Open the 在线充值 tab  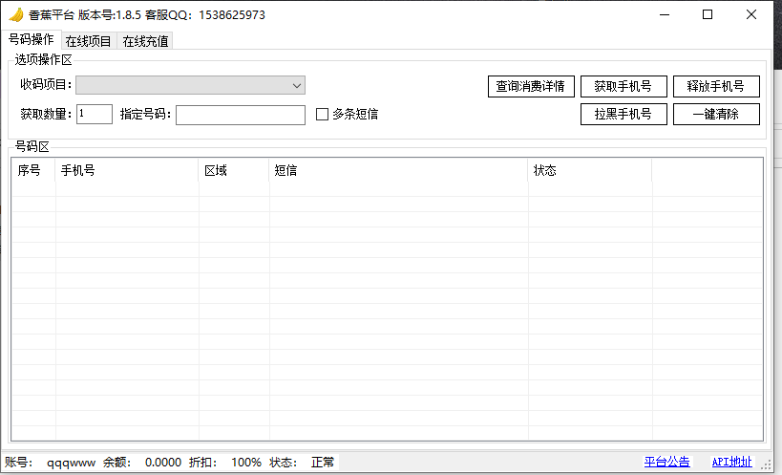tap(146, 41)
